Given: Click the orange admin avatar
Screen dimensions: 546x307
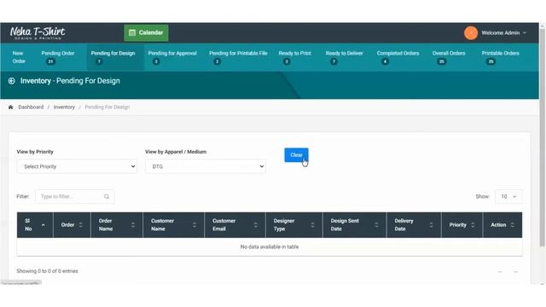Looking at the screenshot, I should coord(470,33).
